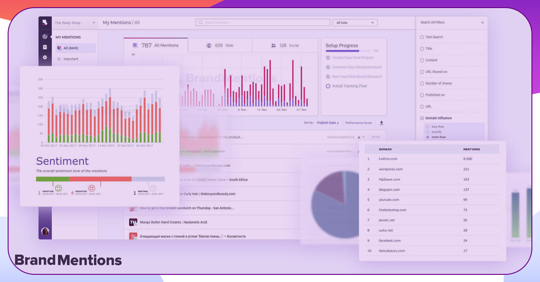Click the neutral face icon
This screenshot has height=282, width=540.
click(153, 188)
